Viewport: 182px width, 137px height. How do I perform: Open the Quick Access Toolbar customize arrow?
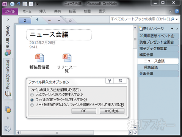pyautogui.click(x=37, y=4)
